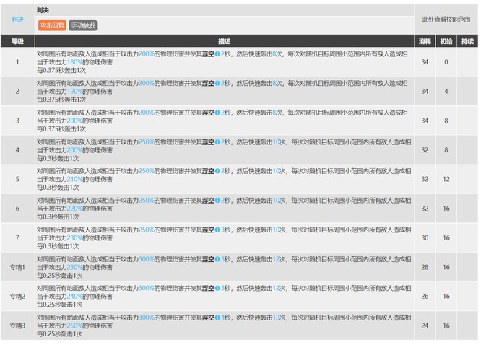Click the gray 手动触发 tag
The height and width of the screenshot is (345, 481).
pos(82,25)
